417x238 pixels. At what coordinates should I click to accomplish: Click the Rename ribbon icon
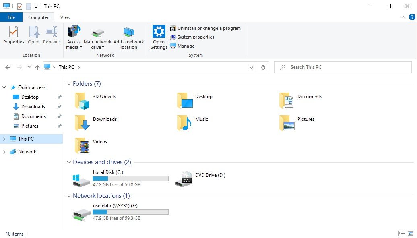tap(52, 32)
